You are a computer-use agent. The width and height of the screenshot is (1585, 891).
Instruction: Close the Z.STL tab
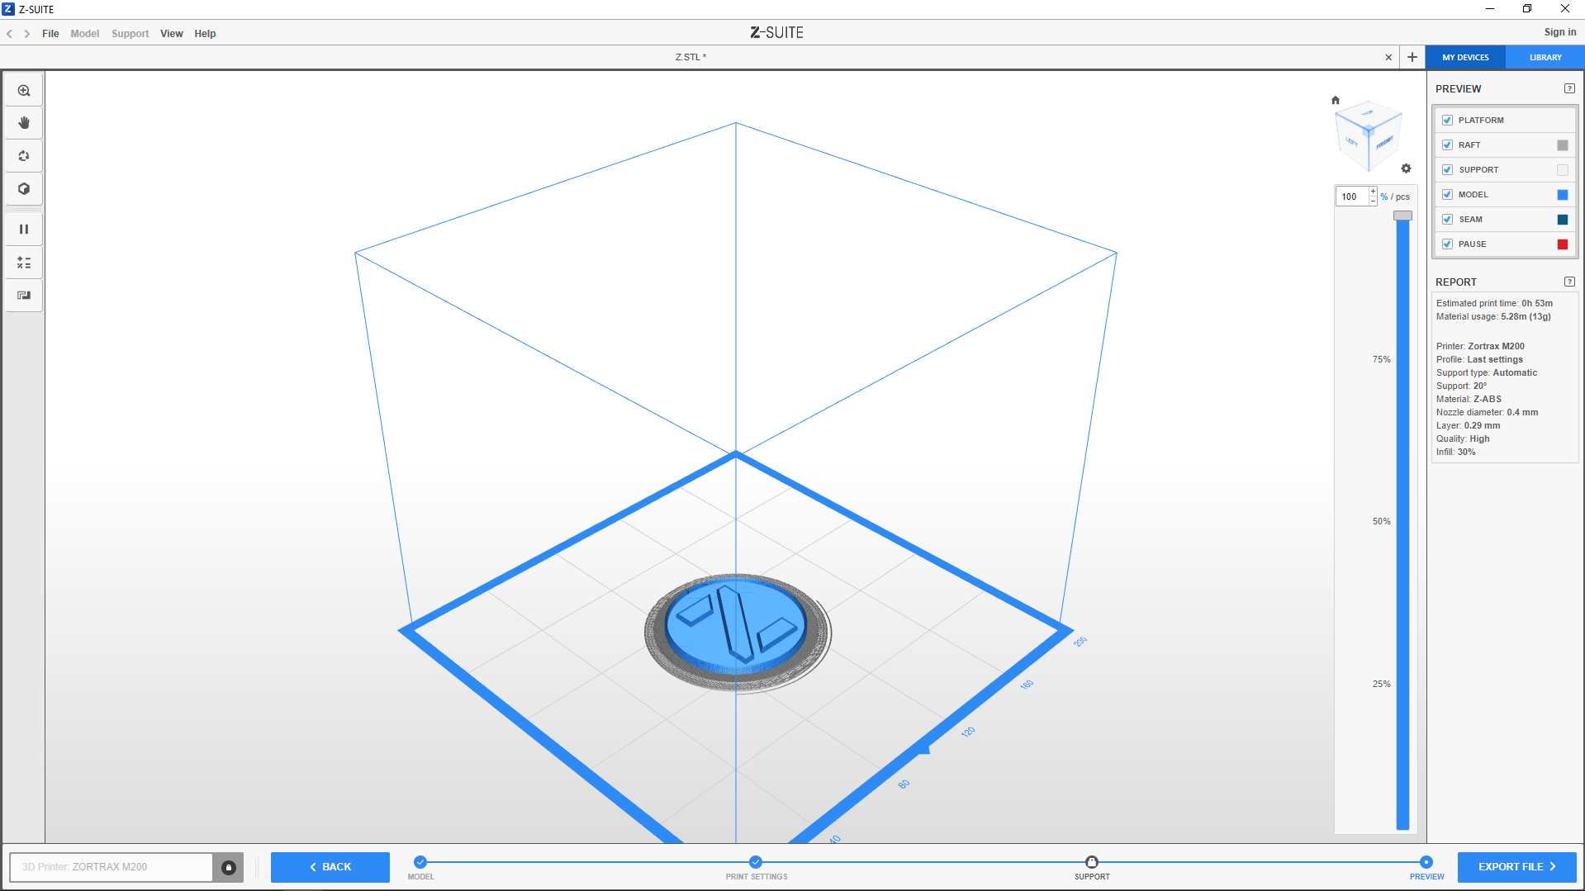pos(1388,57)
